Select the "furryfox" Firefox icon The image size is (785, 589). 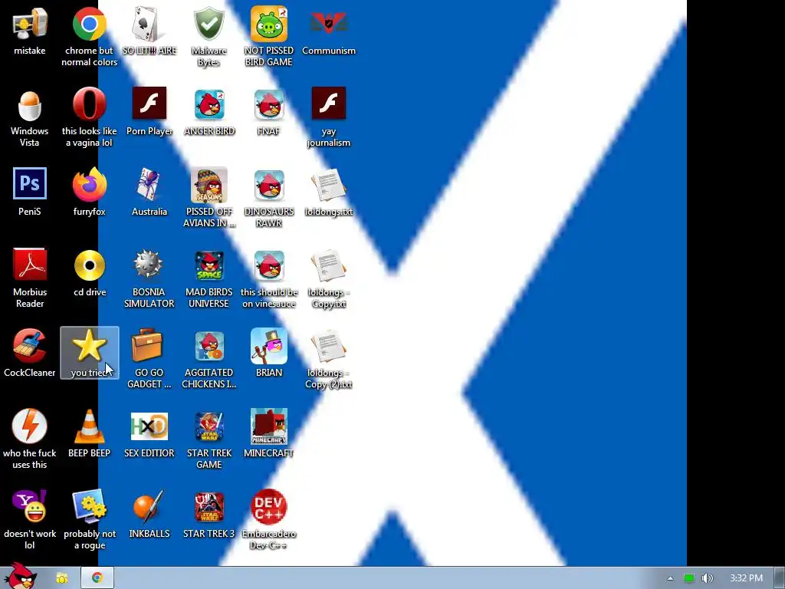point(89,184)
